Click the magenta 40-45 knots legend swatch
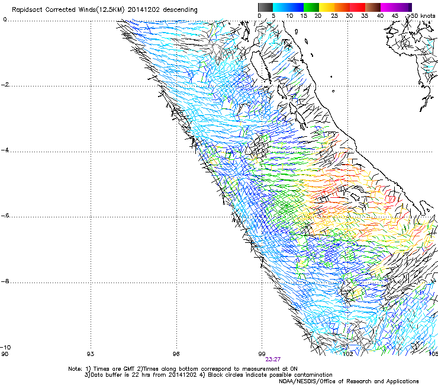This screenshot has height=385, width=438. pos(388,7)
